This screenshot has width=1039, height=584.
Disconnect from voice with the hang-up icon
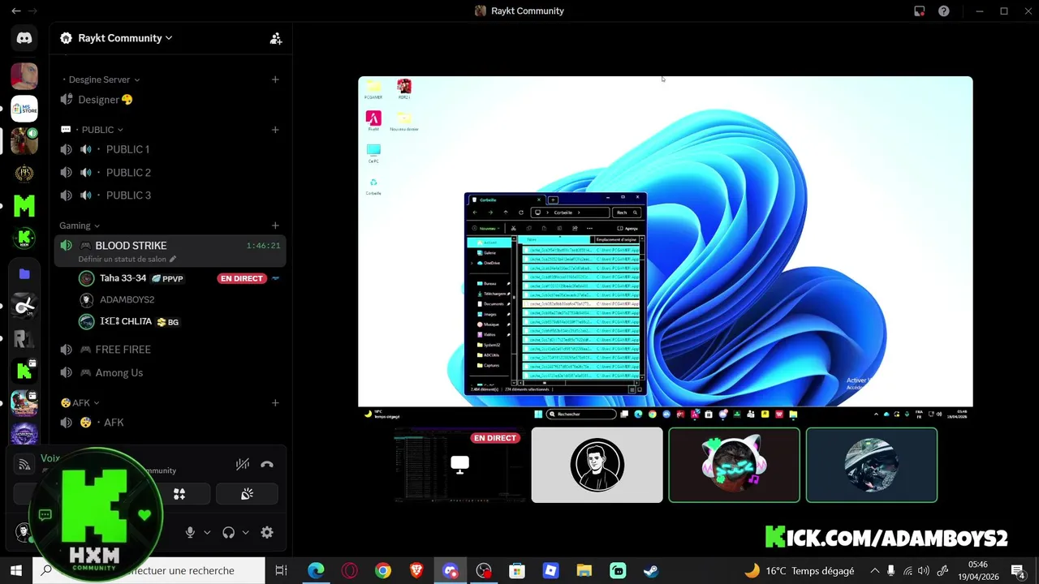[x=267, y=464]
